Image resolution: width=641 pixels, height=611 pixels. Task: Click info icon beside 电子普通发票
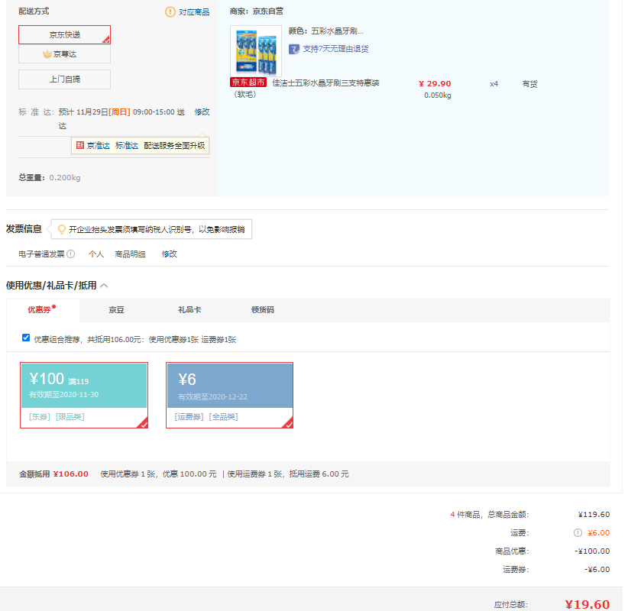71,254
